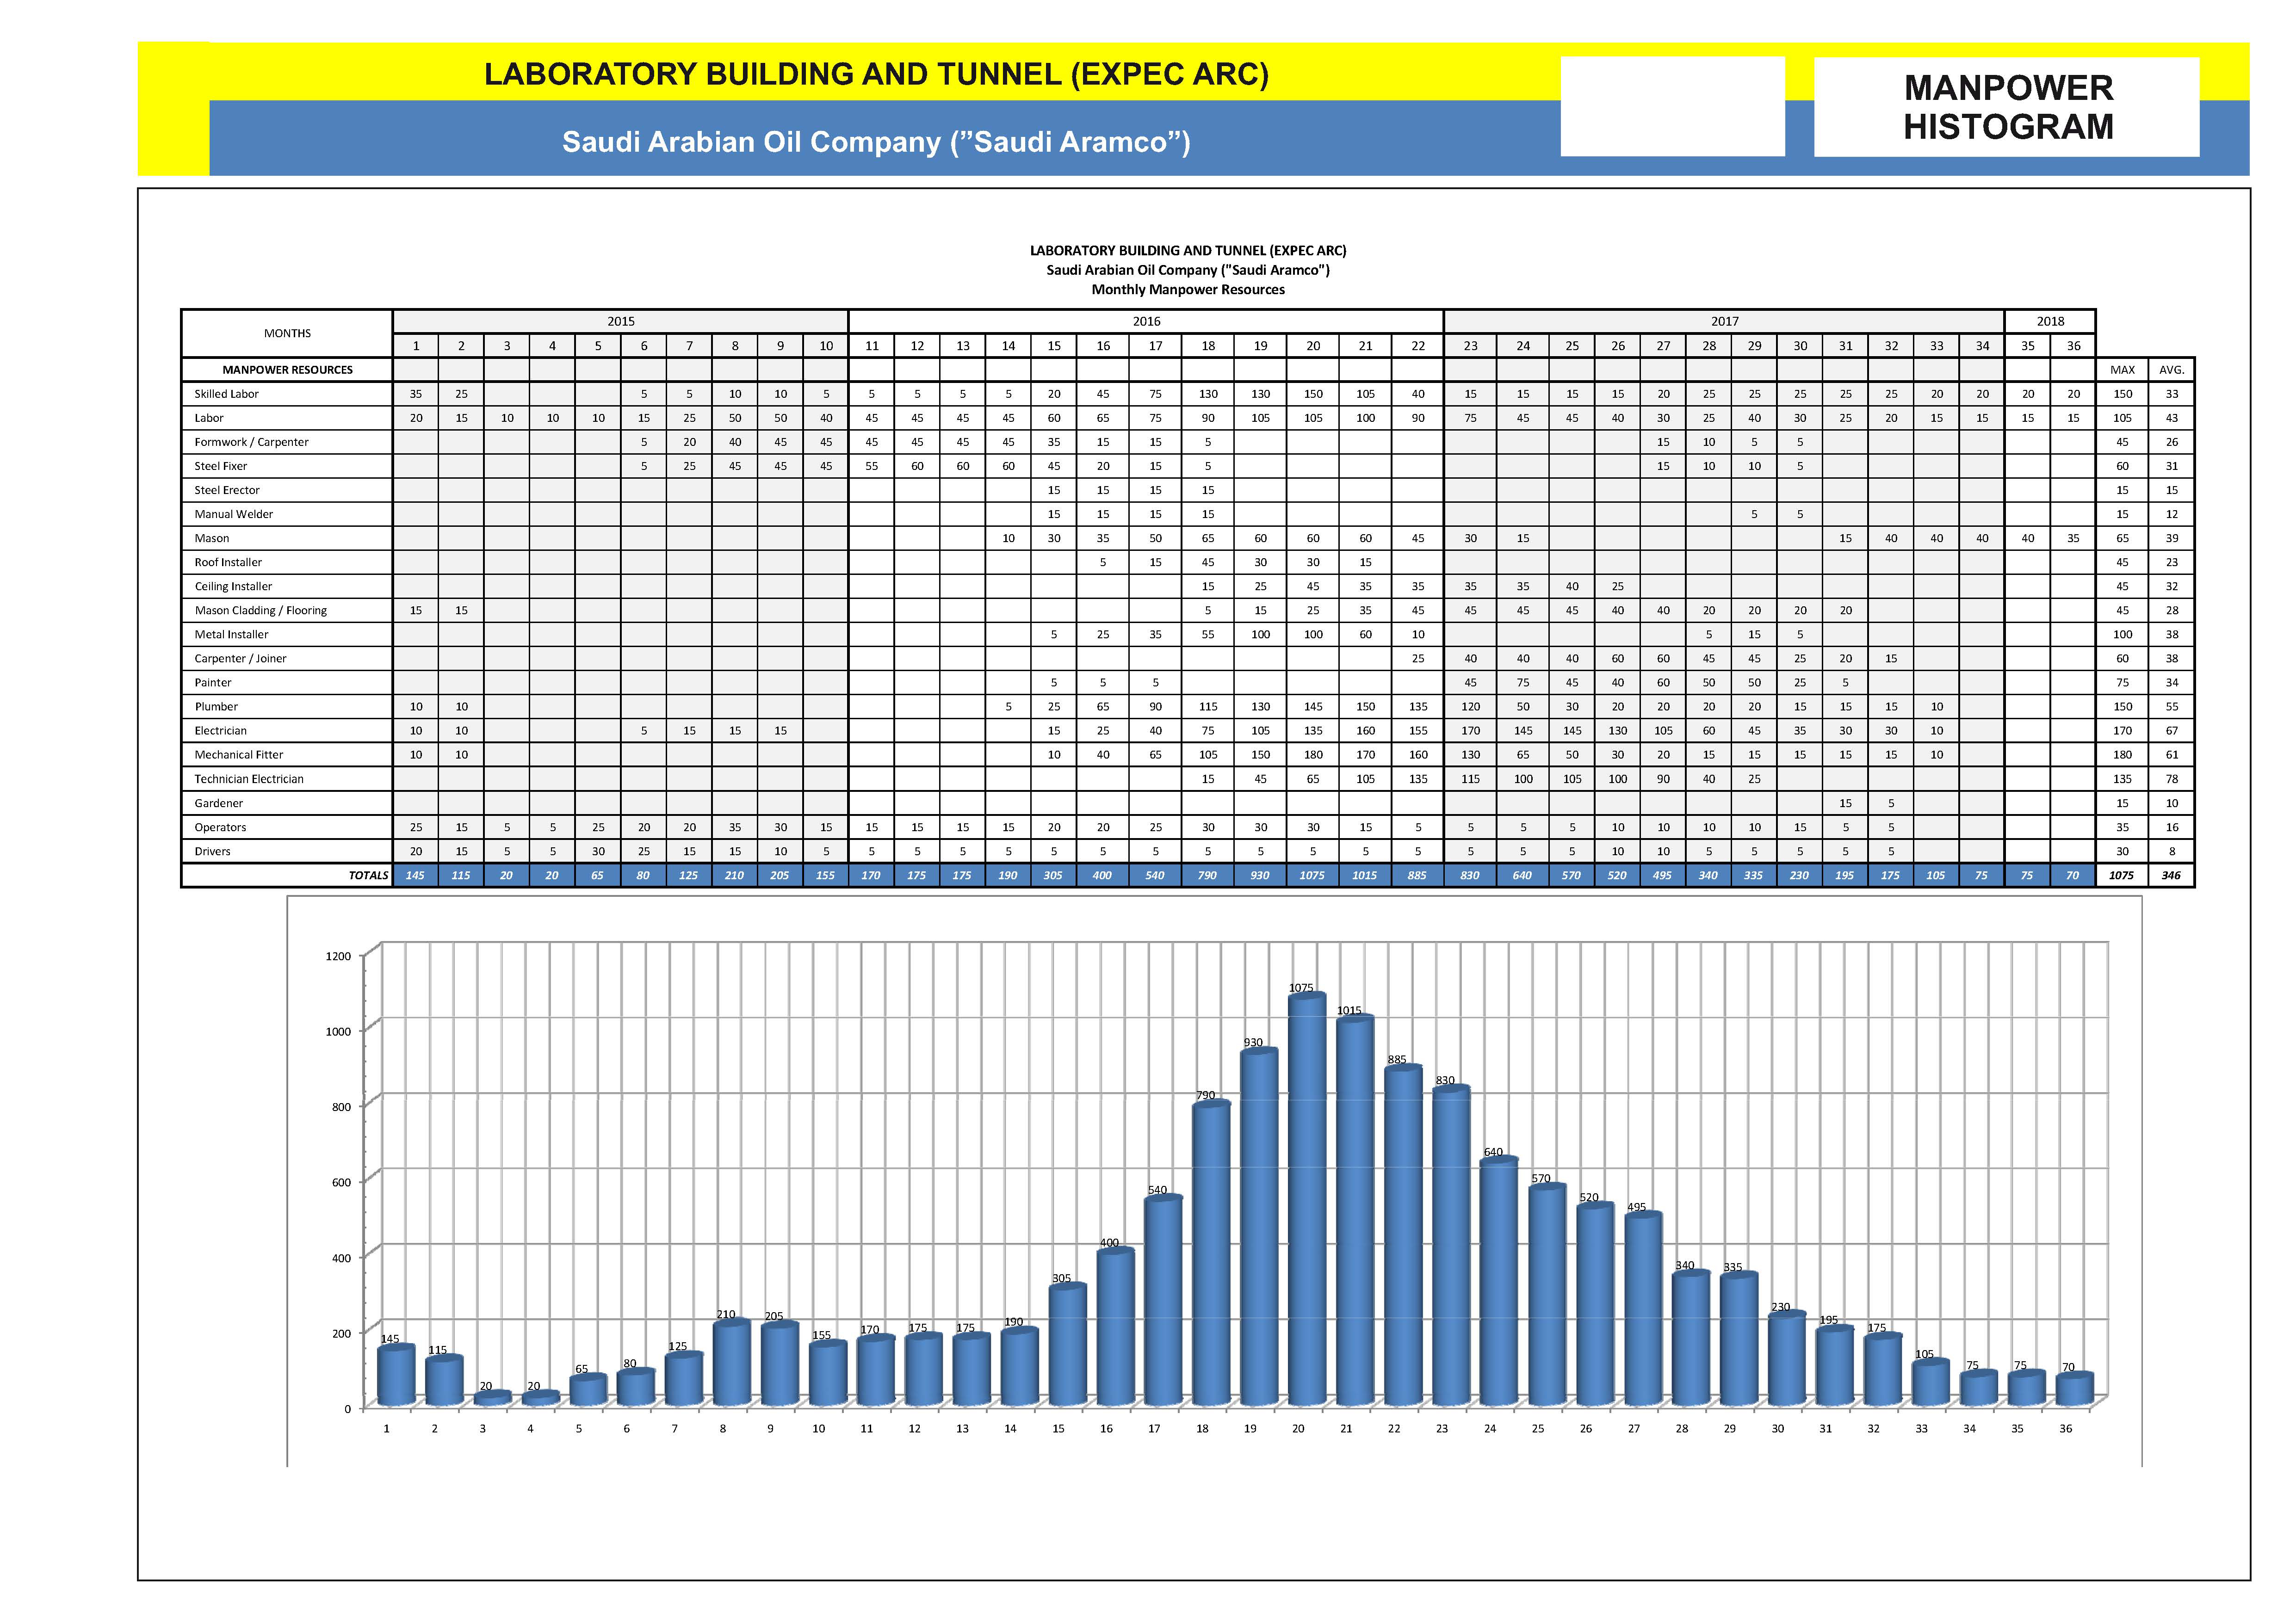Select the Mason Cladding / Flooring row label
Viewport: 2296px width, 1623px height.
260,610
